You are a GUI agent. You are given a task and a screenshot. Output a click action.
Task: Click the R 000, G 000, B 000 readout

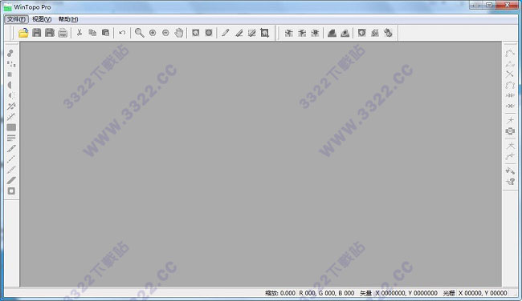coord(327,293)
